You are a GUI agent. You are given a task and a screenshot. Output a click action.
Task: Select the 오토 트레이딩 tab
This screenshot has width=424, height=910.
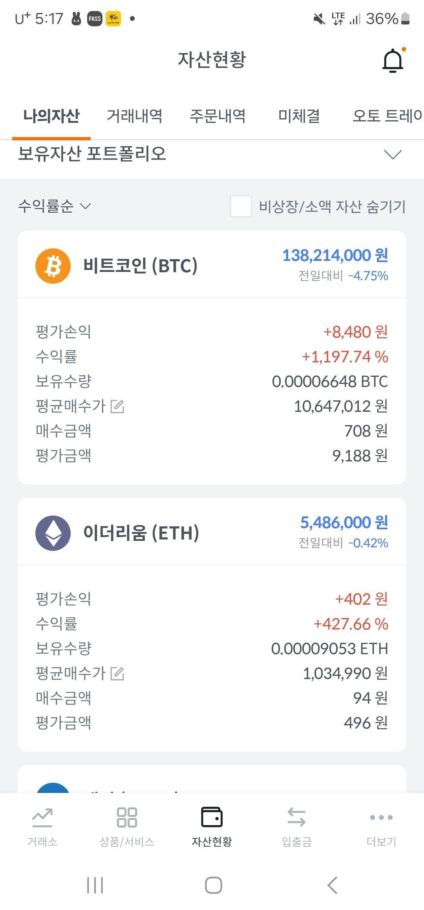[387, 116]
